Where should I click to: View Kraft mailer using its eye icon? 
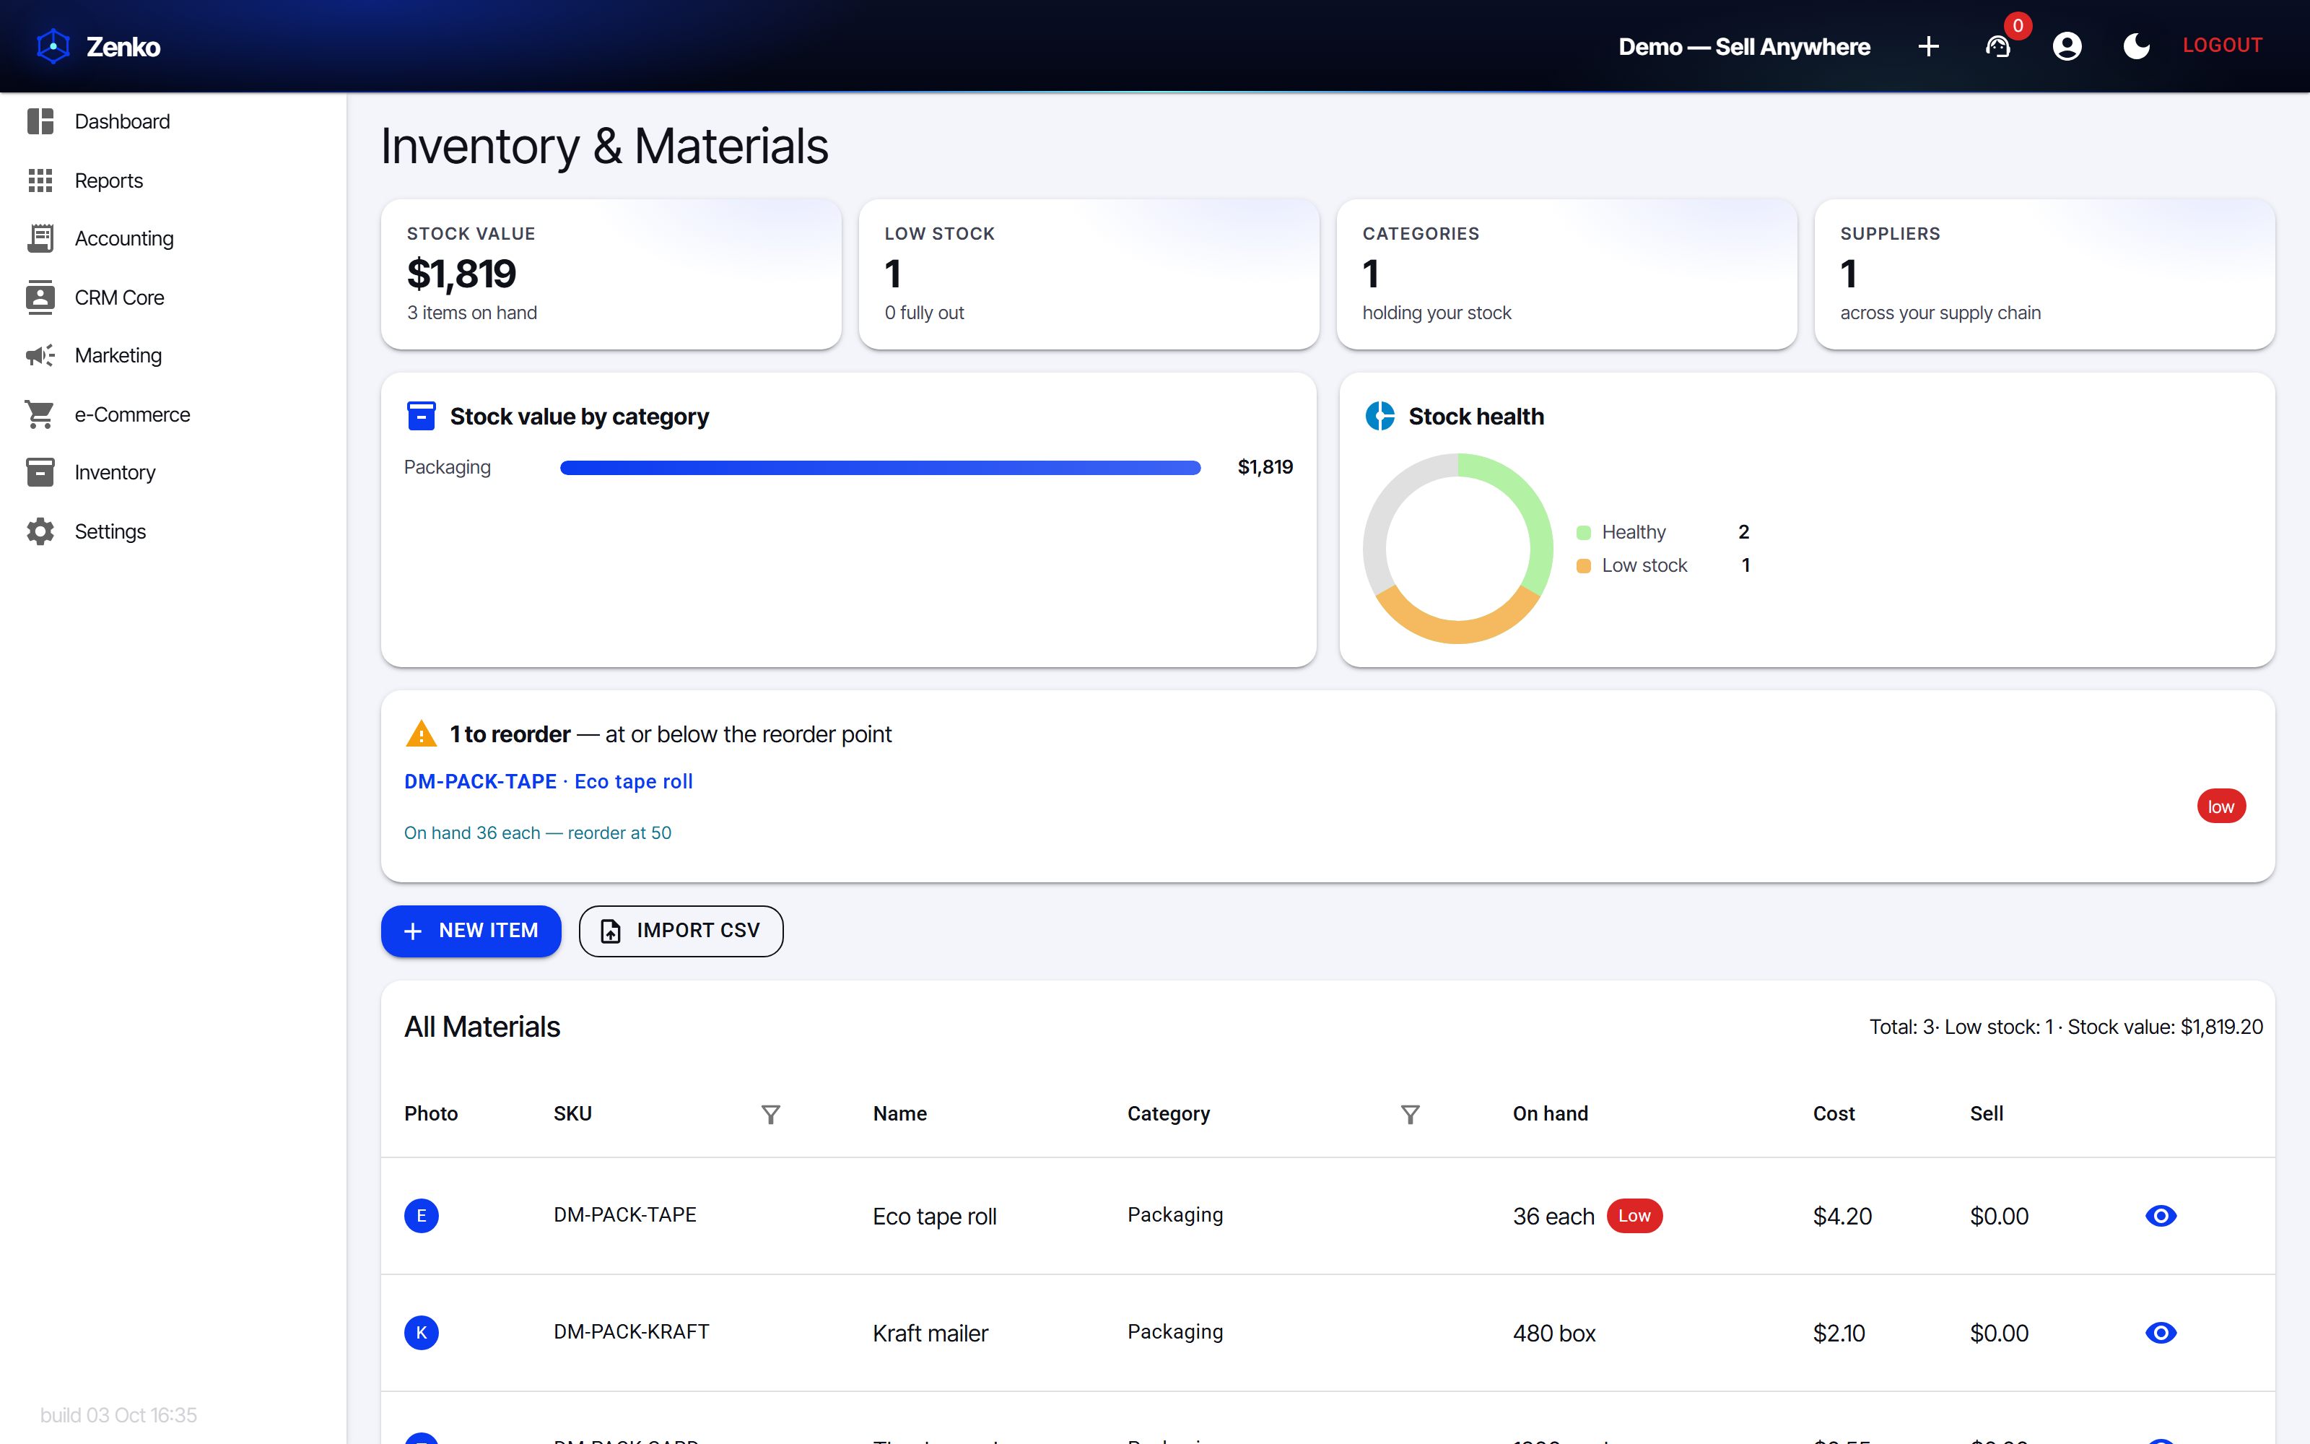[x=2160, y=1332]
